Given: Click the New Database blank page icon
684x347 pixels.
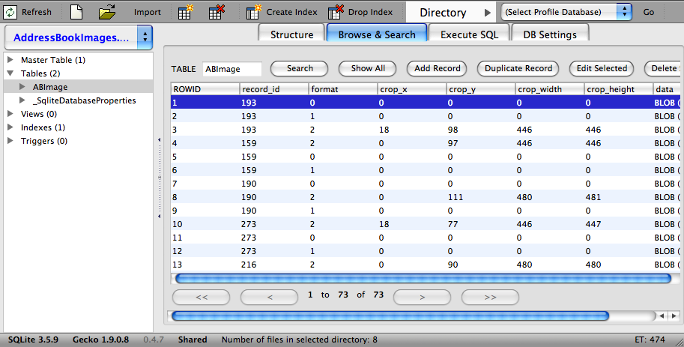Looking at the screenshot, I should 76,12.
